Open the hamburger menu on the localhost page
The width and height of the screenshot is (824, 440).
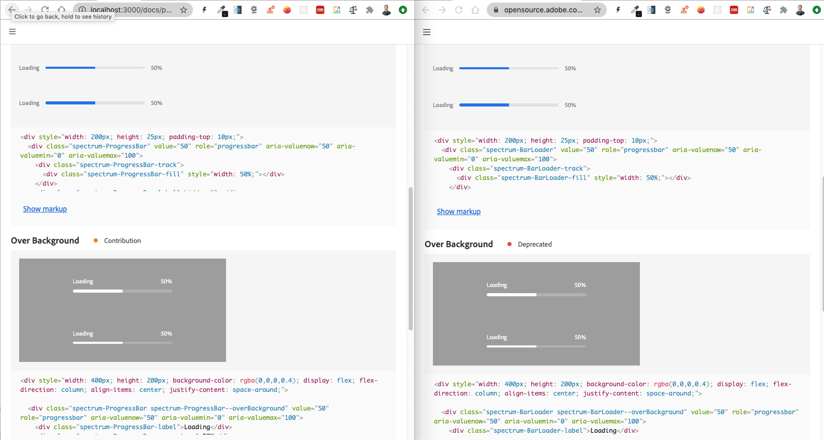12,32
